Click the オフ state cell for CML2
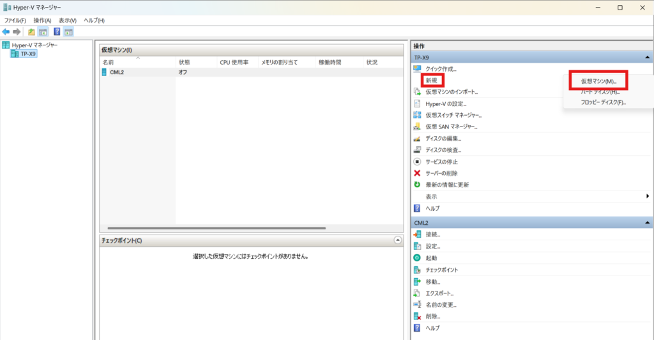Screen dimensions: 654x340 [183, 72]
